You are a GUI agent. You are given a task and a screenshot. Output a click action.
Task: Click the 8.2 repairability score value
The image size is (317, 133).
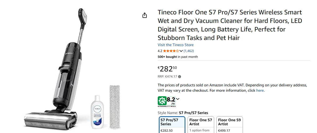point(171,100)
